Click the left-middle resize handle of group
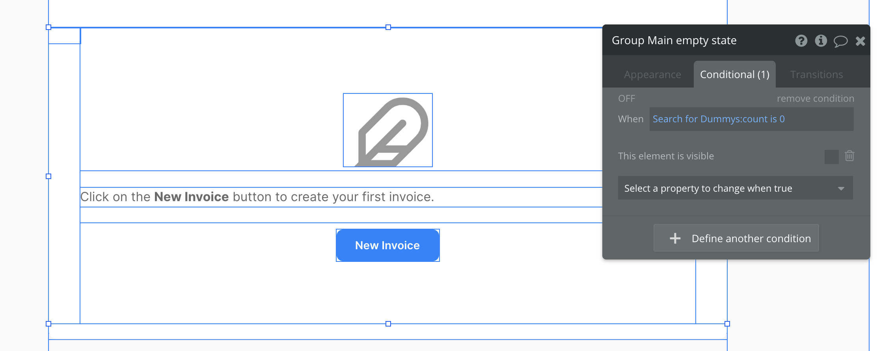The height and width of the screenshot is (351, 894). click(48, 176)
